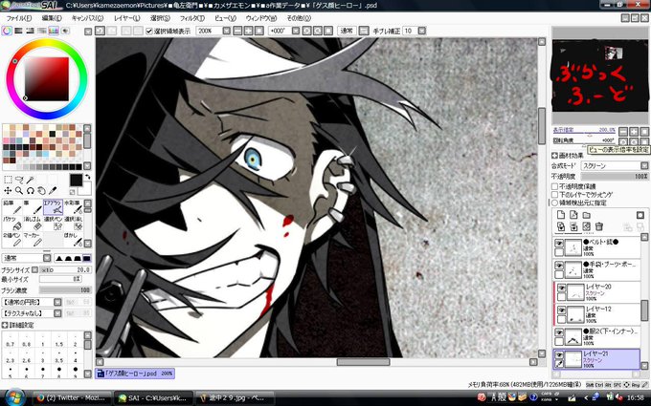This screenshot has width=651, height=406.
Task: Hide the ベルト・銃 layer
Action: click(559, 243)
